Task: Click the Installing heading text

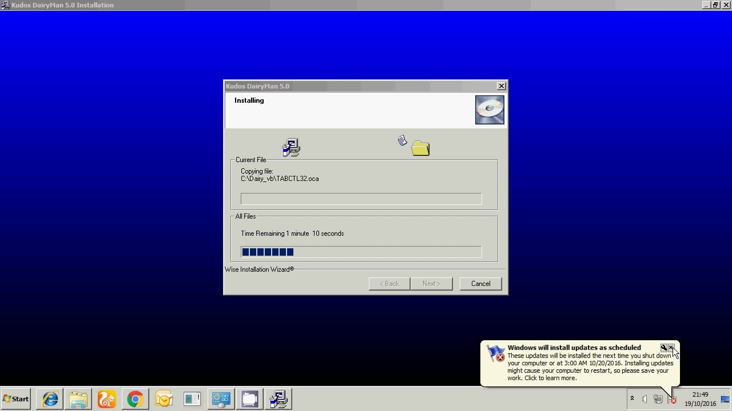Action: tap(249, 100)
